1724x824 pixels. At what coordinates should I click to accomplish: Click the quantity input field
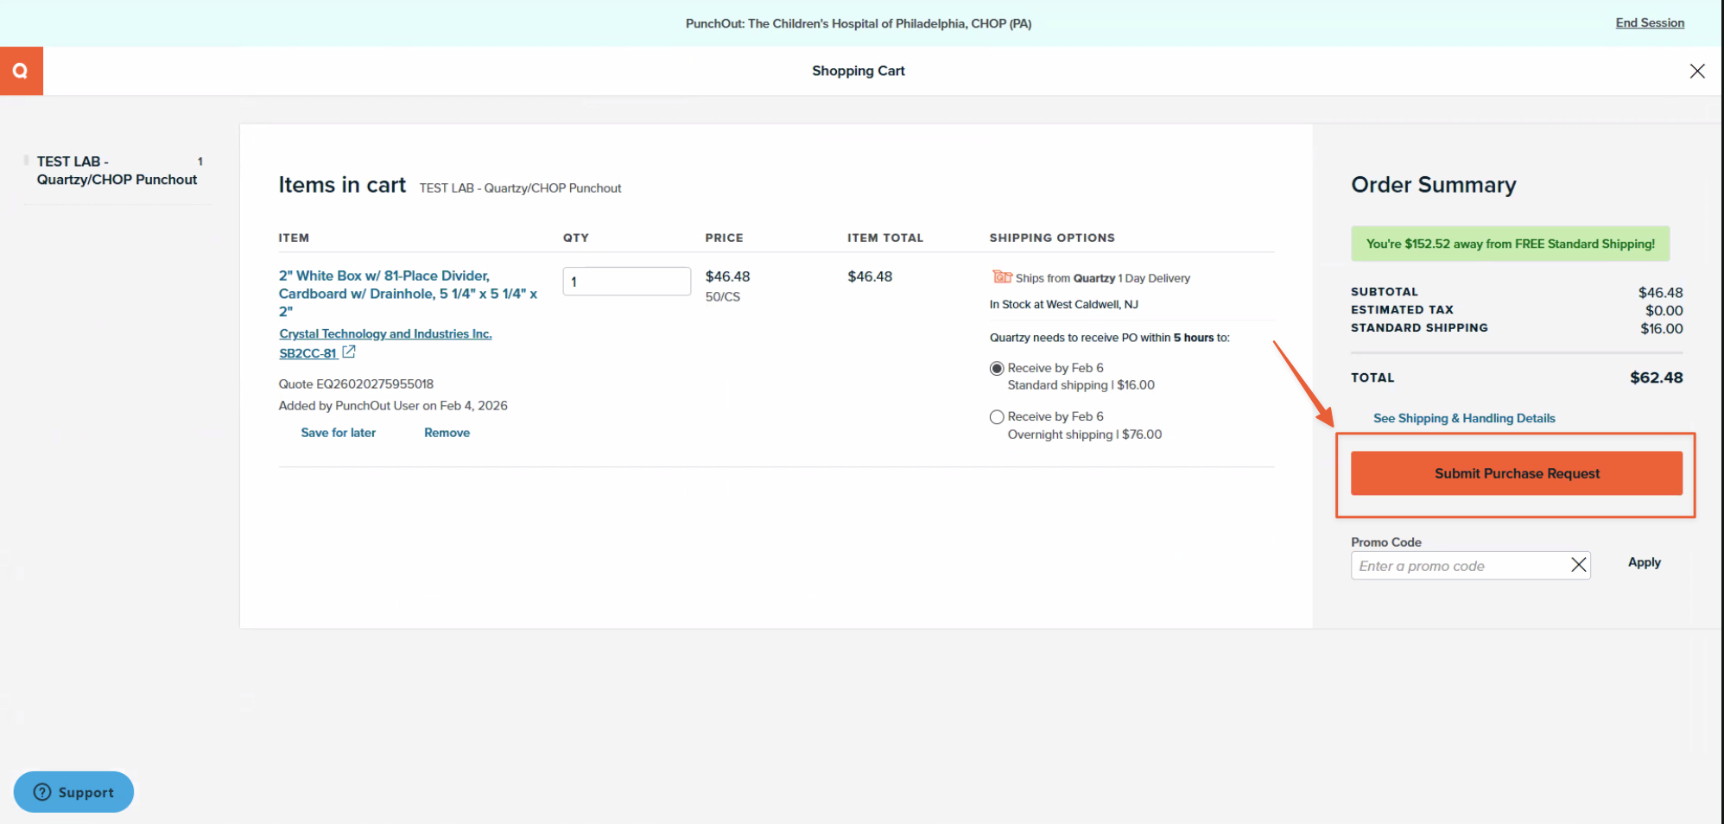626,282
